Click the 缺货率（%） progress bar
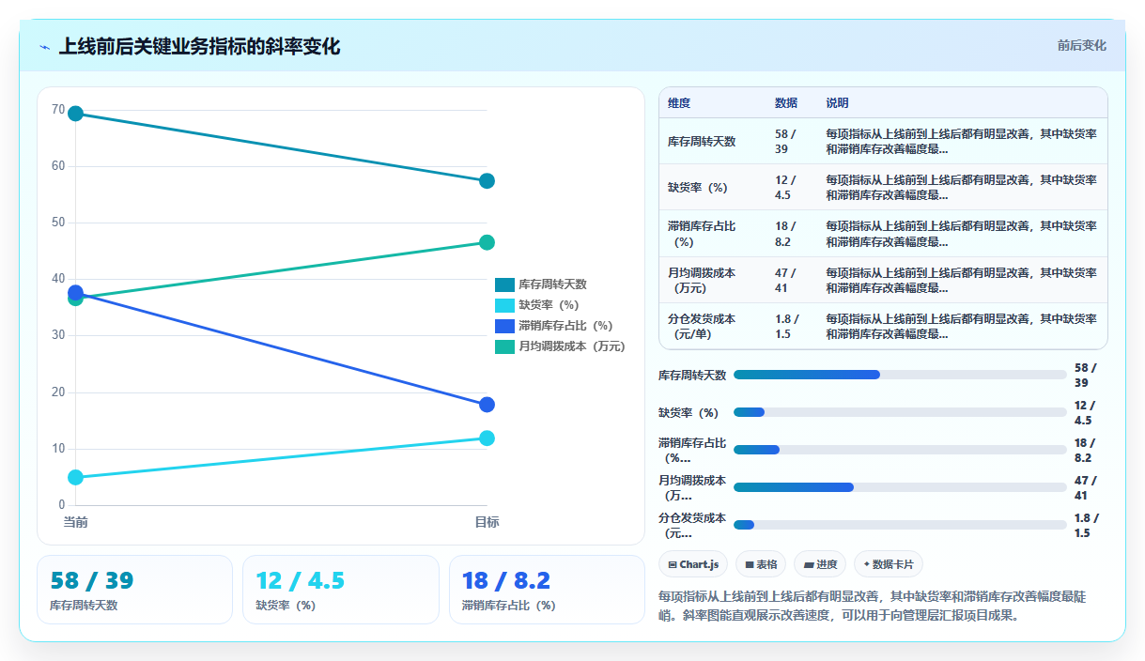Image resolution: width=1145 pixels, height=661 pixels. point(900,412)
